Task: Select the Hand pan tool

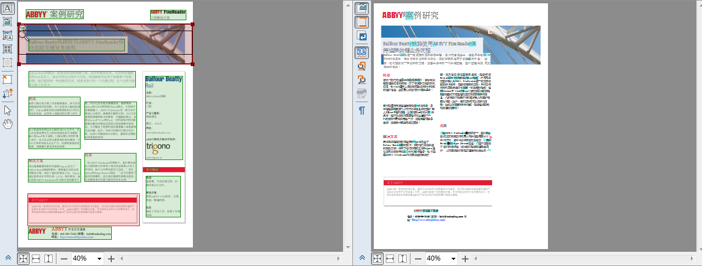Action: (8, 123)
